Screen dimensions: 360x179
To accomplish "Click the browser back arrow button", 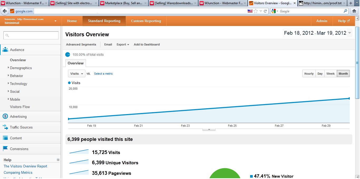I will 4,11.
